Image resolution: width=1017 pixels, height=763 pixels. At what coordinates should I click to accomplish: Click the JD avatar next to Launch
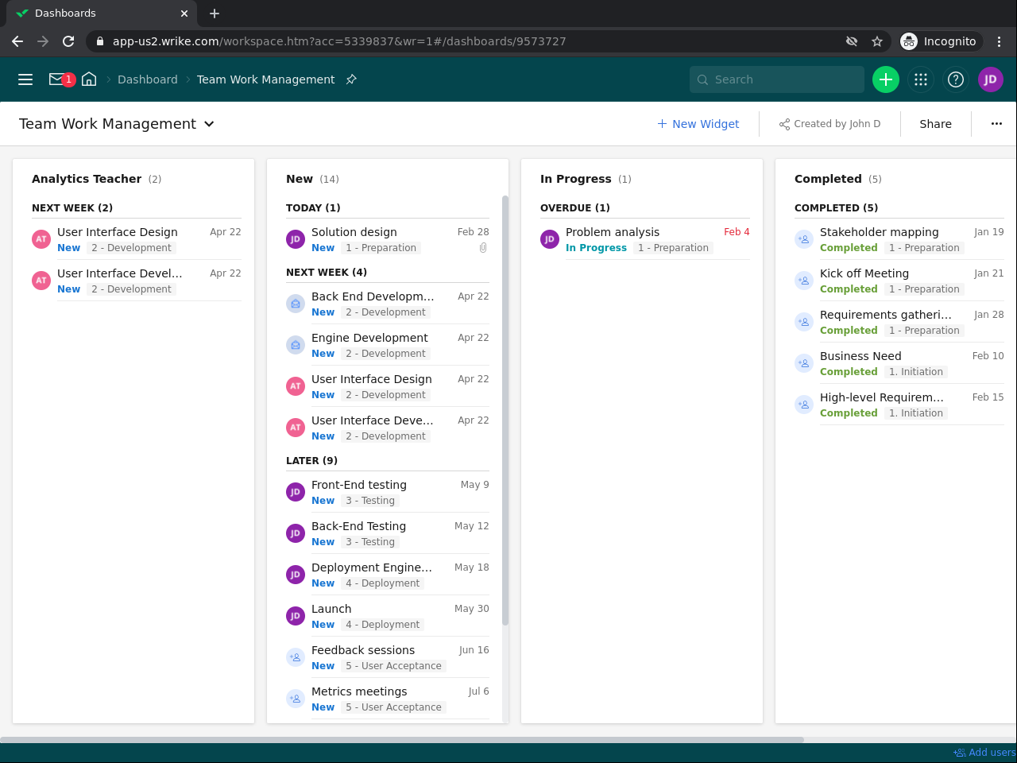point(296,616)
